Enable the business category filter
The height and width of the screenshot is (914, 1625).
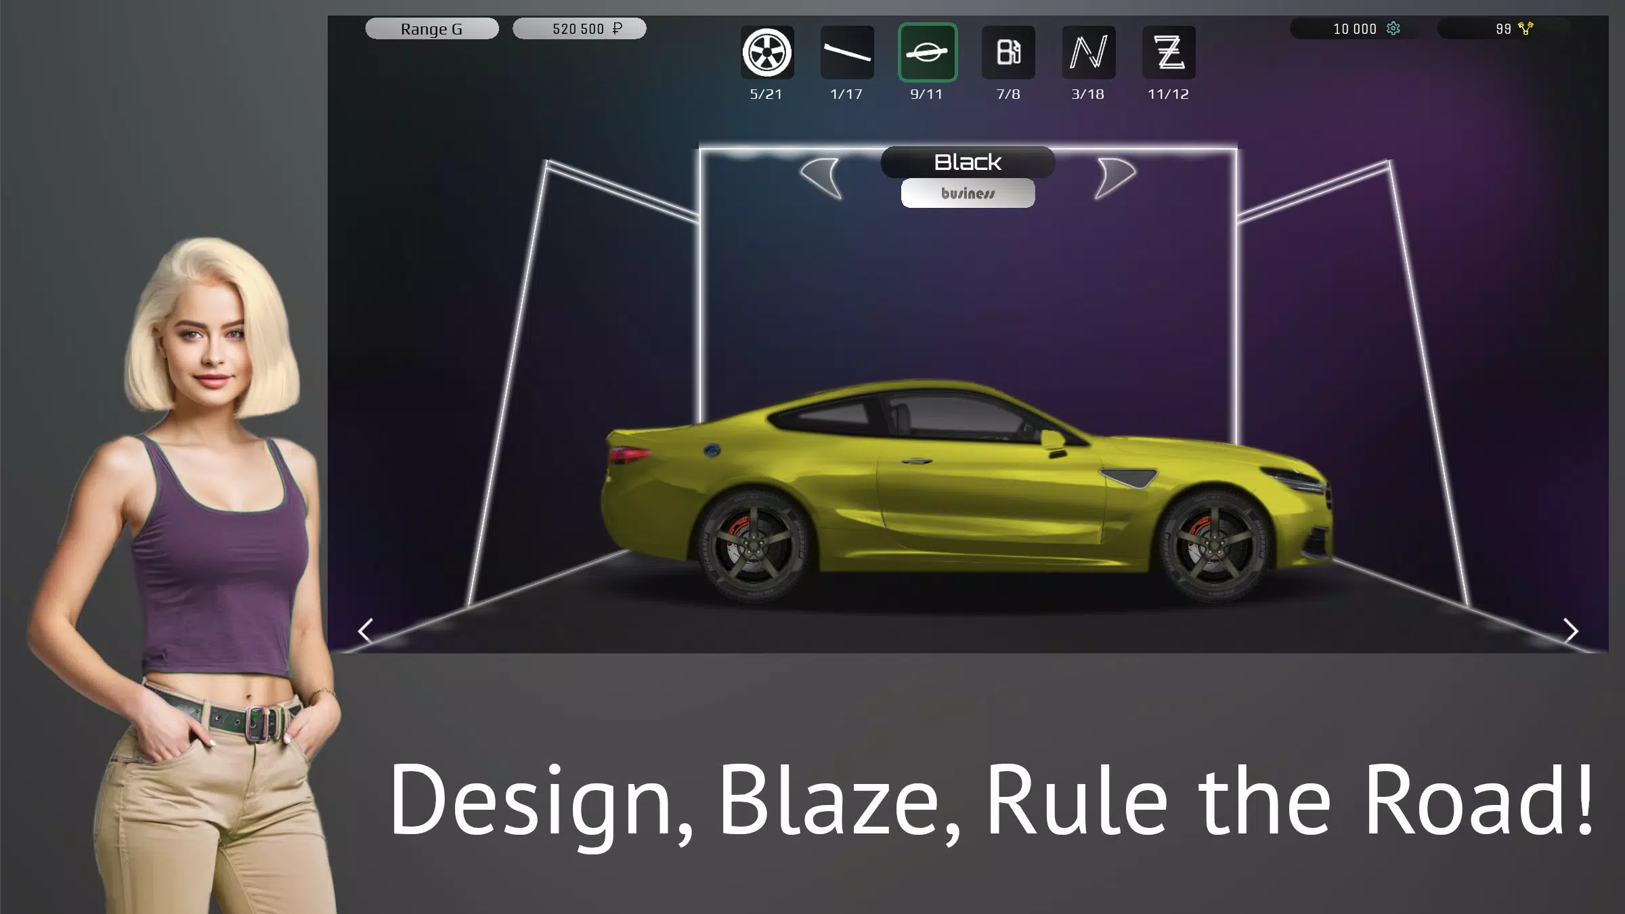966,193
